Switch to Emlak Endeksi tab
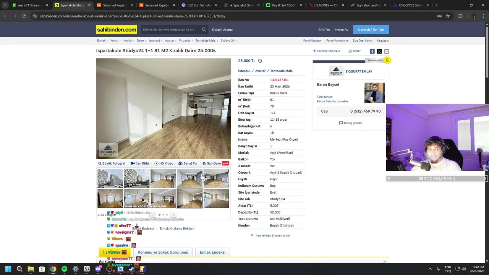 pos(212,252)
